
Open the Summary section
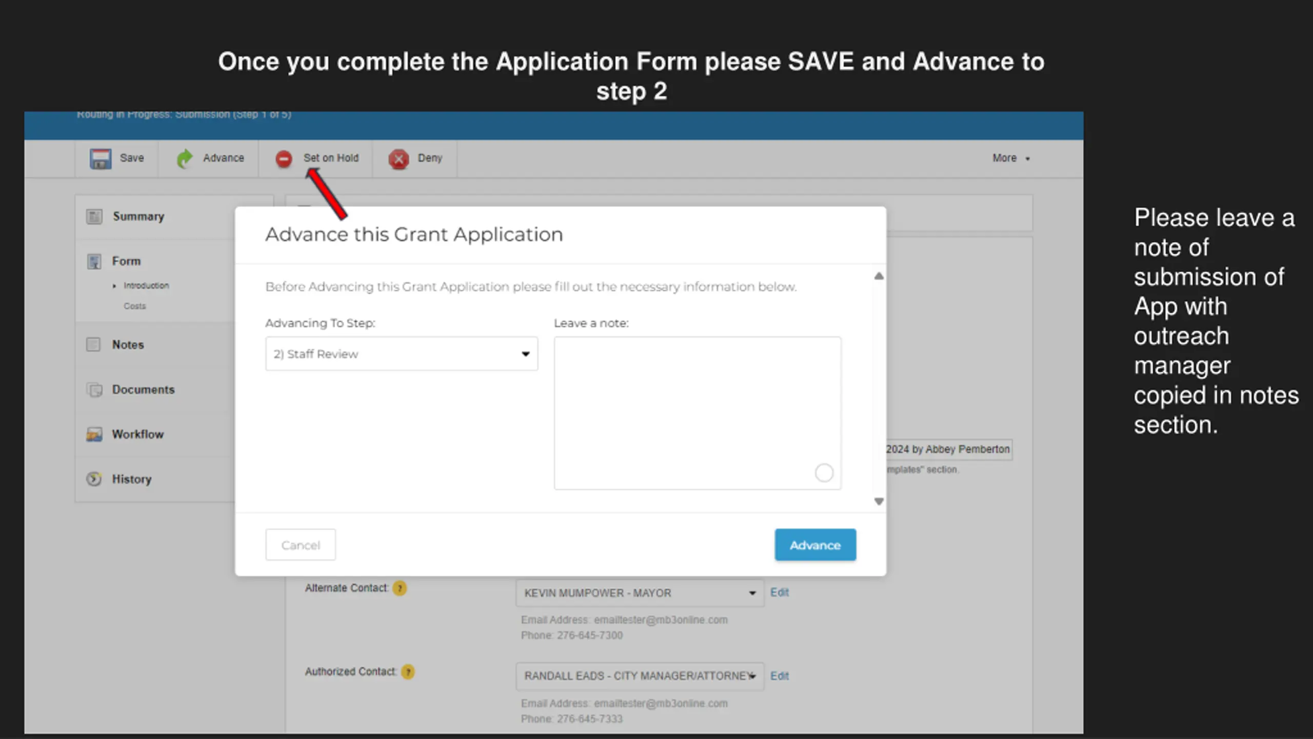[x=138, y=217]
